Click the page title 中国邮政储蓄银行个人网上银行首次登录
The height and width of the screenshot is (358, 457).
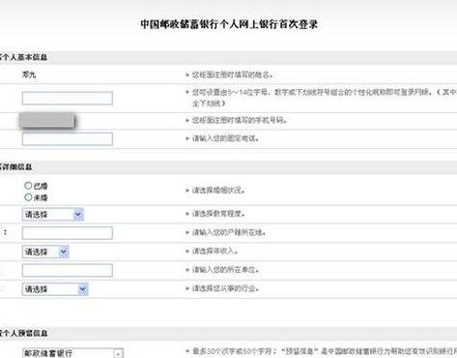pyautogui.click(x=229, y=24)
